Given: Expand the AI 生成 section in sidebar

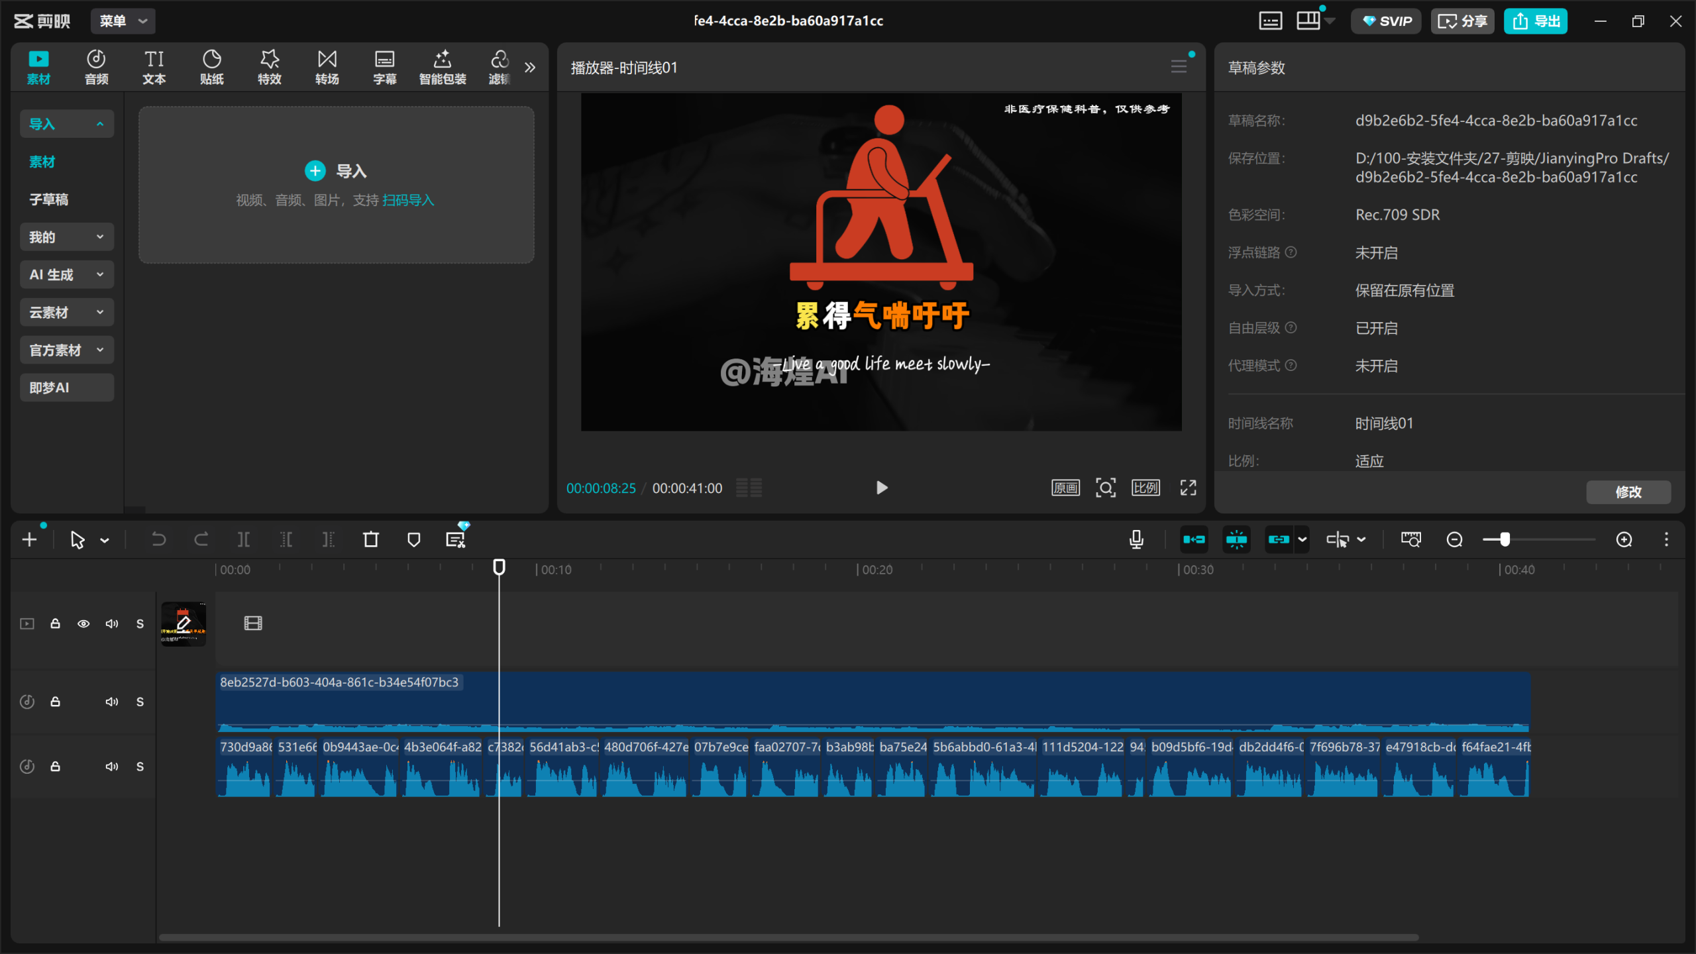Looking at the screenshot, I should click(66, 275).
